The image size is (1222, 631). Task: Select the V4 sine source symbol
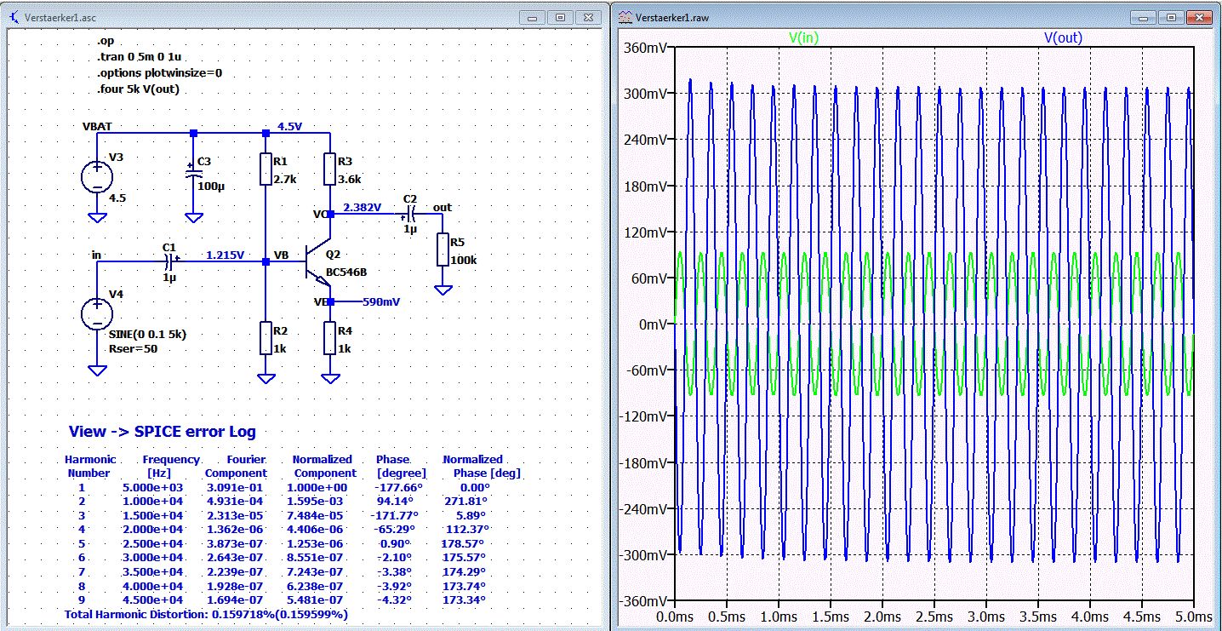pos(97,313)
